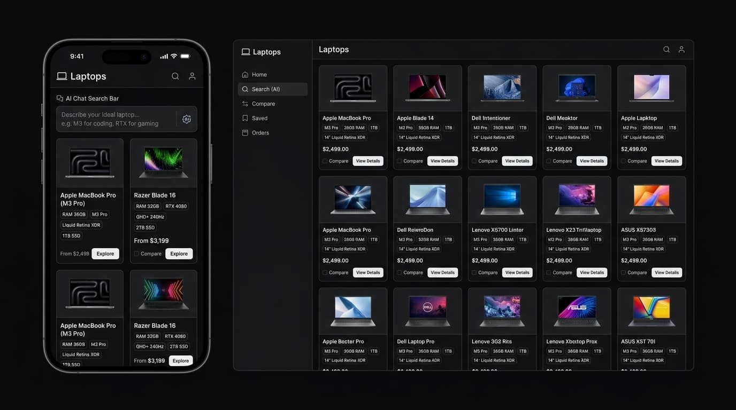Open Saved laptops from sidebar

coord(273,118)
